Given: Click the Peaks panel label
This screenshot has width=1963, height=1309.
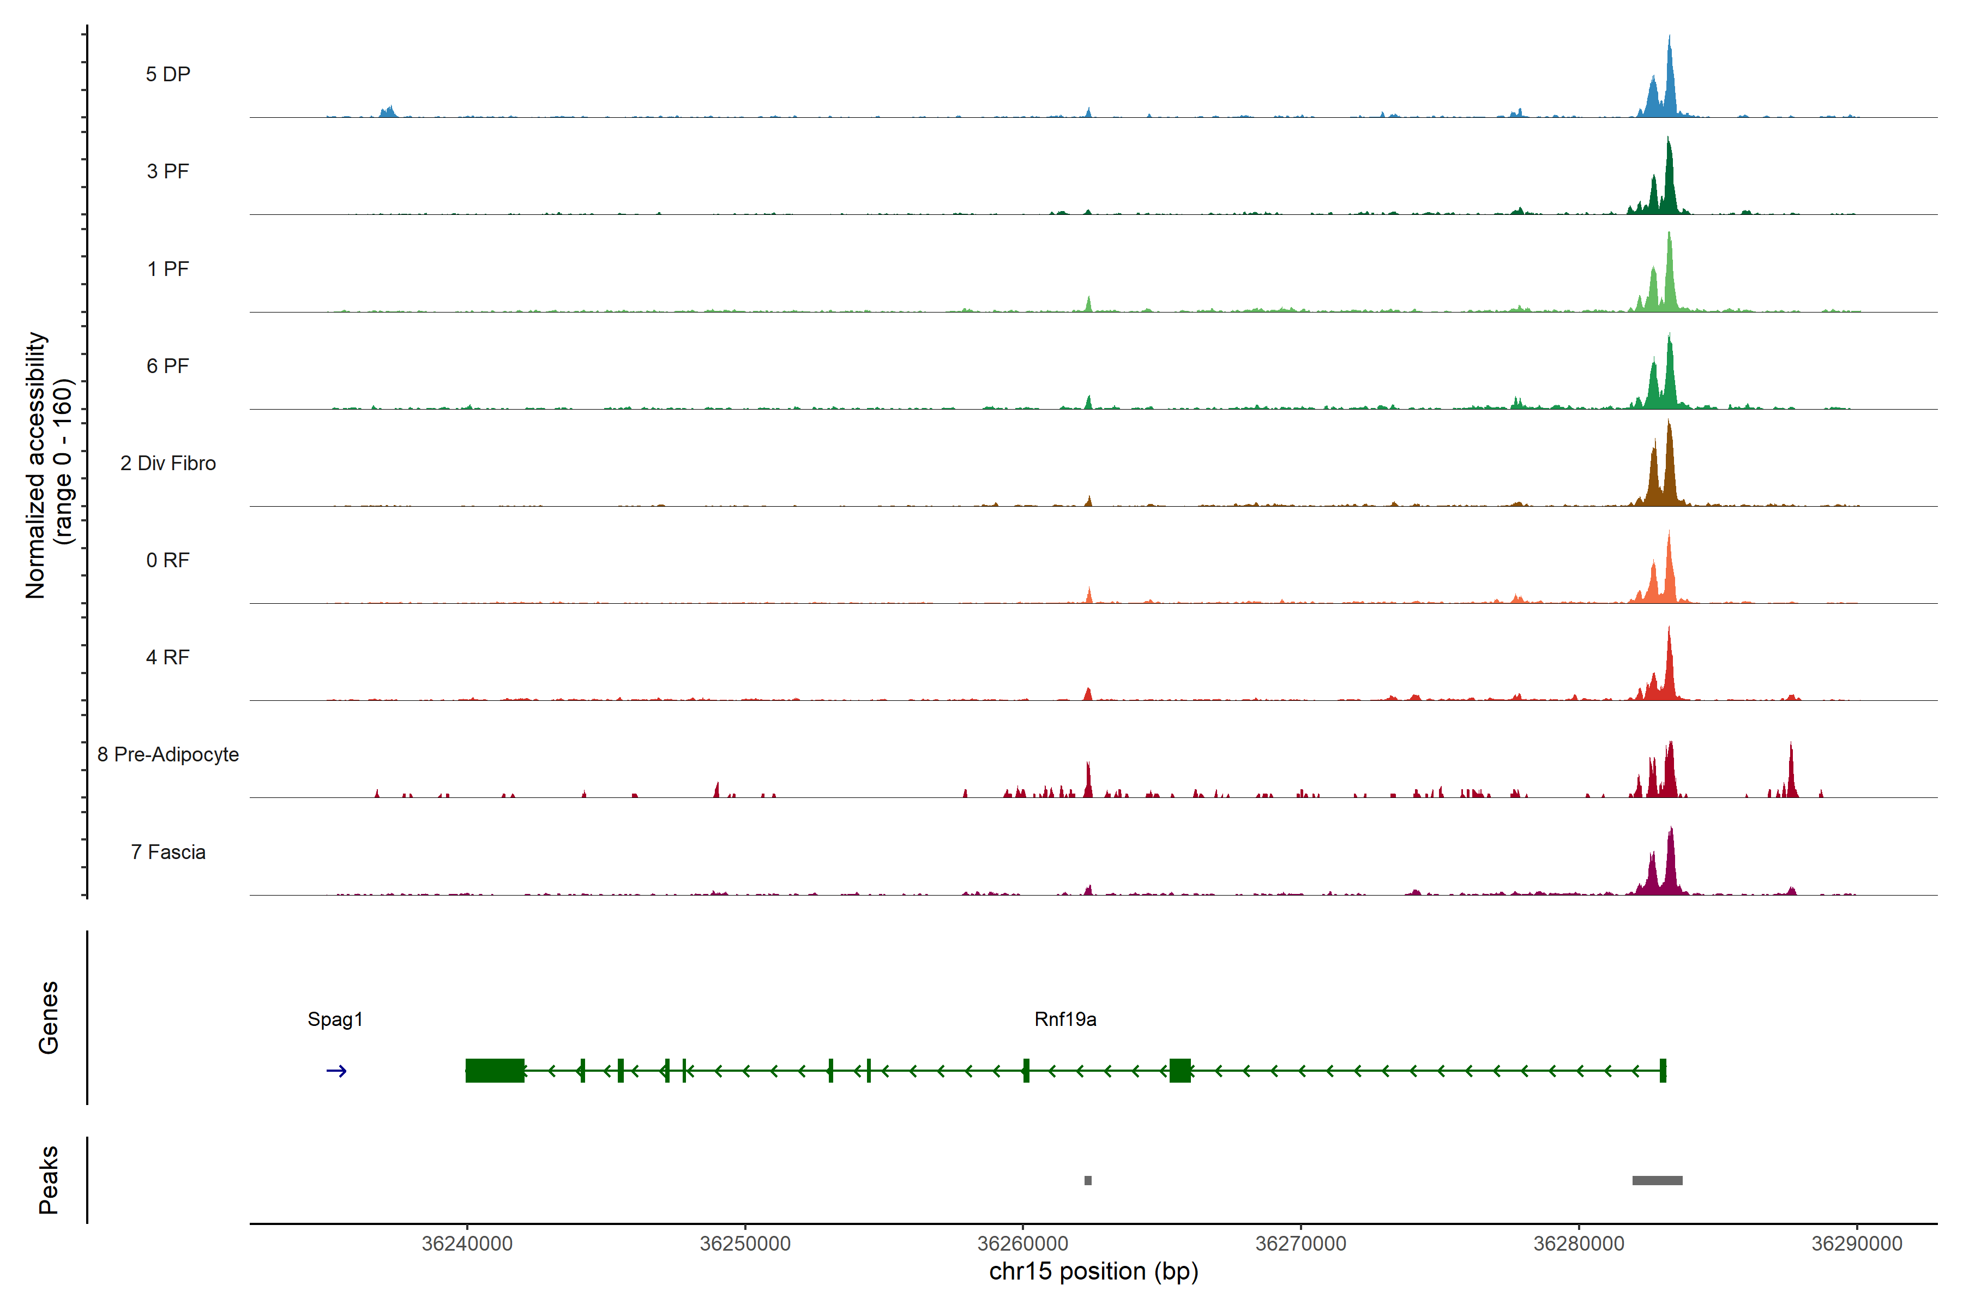Looking at the screenshot, I should coord(49,1180).
